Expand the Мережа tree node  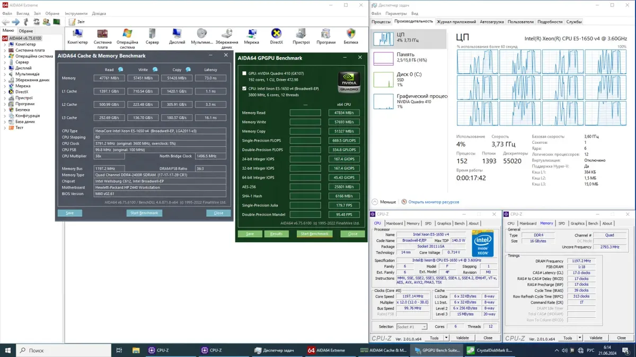(5, 86)
